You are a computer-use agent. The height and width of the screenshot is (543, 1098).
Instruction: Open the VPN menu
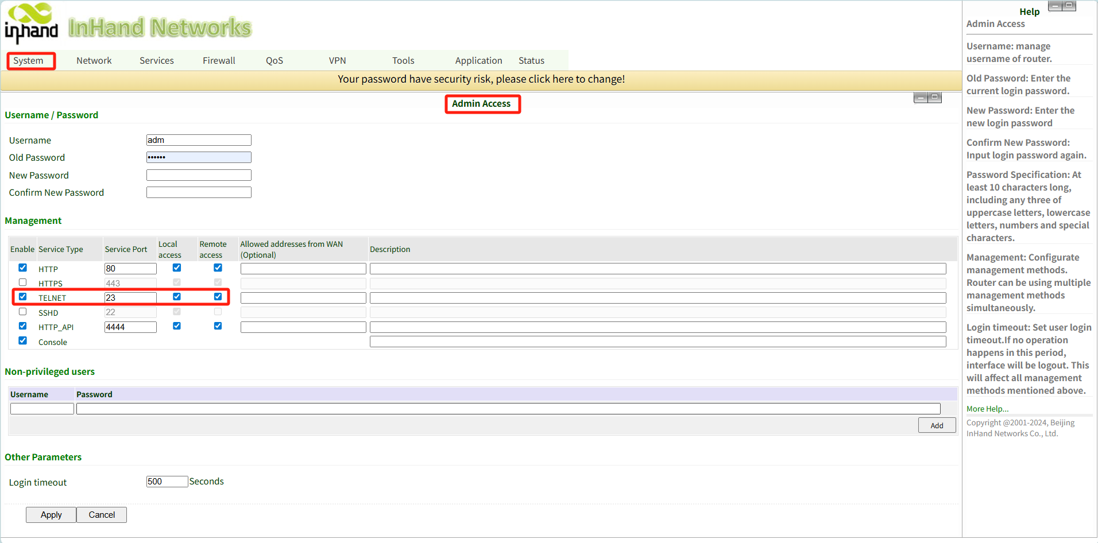[338, 60]
